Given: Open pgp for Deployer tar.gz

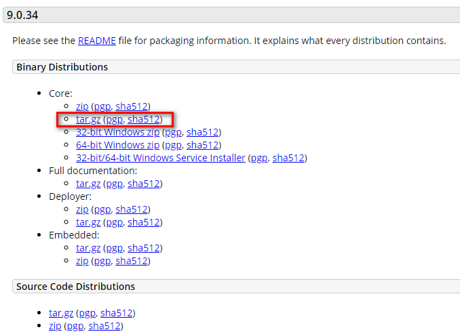Looking at the screenshot, I should (x=115, y=222).
